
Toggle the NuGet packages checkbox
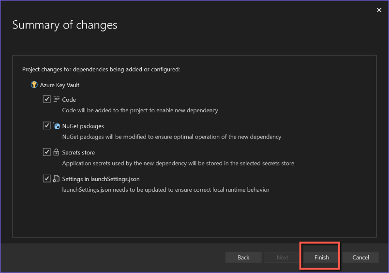pos(47,126)
